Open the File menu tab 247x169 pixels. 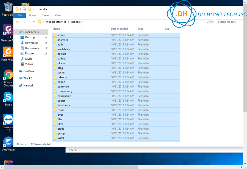19,15
